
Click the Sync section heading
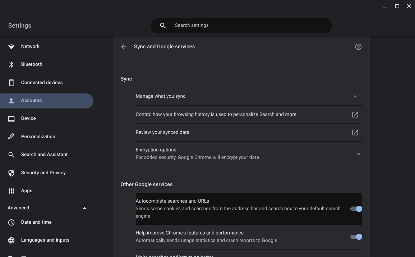(x=126, y=79)
